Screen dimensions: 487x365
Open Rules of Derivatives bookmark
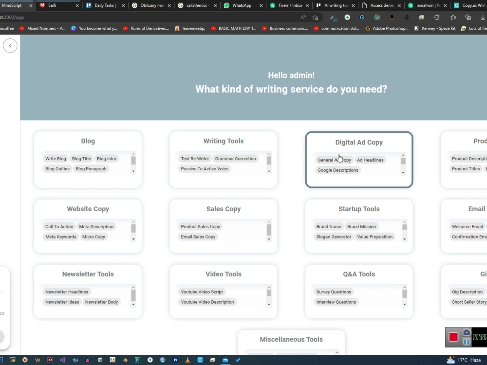tap(146, 28)
